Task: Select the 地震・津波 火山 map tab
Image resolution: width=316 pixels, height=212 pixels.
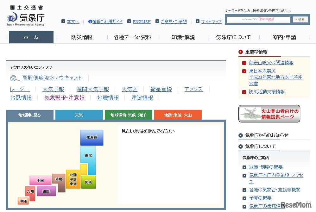Action: [x=178, y=115]
